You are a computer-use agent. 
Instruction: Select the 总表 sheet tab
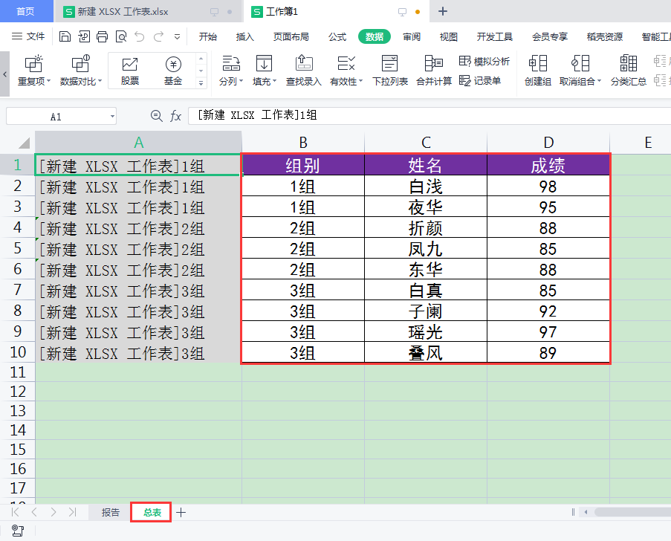[x=152, y=512]
